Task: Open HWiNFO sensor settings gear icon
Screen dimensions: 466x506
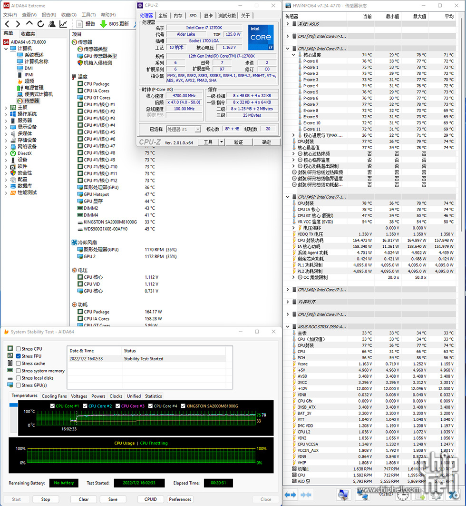Action: point(437,495)
